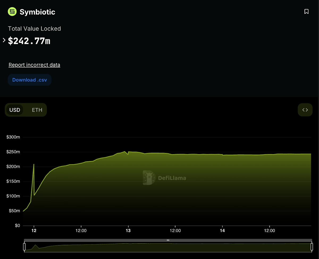Click the Symbiotic title text
This screenshot has width=319, height=259.
pyautogui.click(x=37, y=12)
